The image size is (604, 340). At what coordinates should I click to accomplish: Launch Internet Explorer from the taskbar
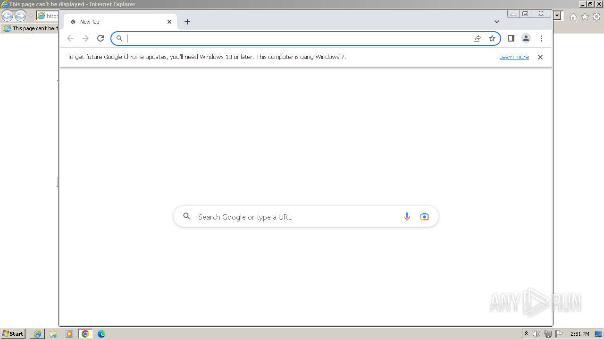tap(37, 334)
